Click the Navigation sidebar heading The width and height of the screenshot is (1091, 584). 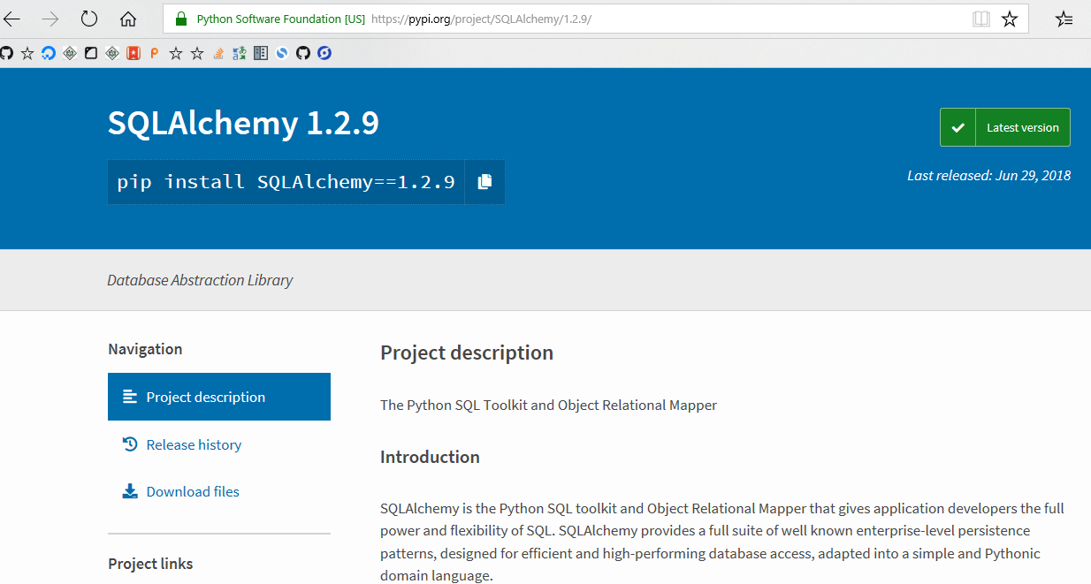pyautogui.click(x=145, y=349)
